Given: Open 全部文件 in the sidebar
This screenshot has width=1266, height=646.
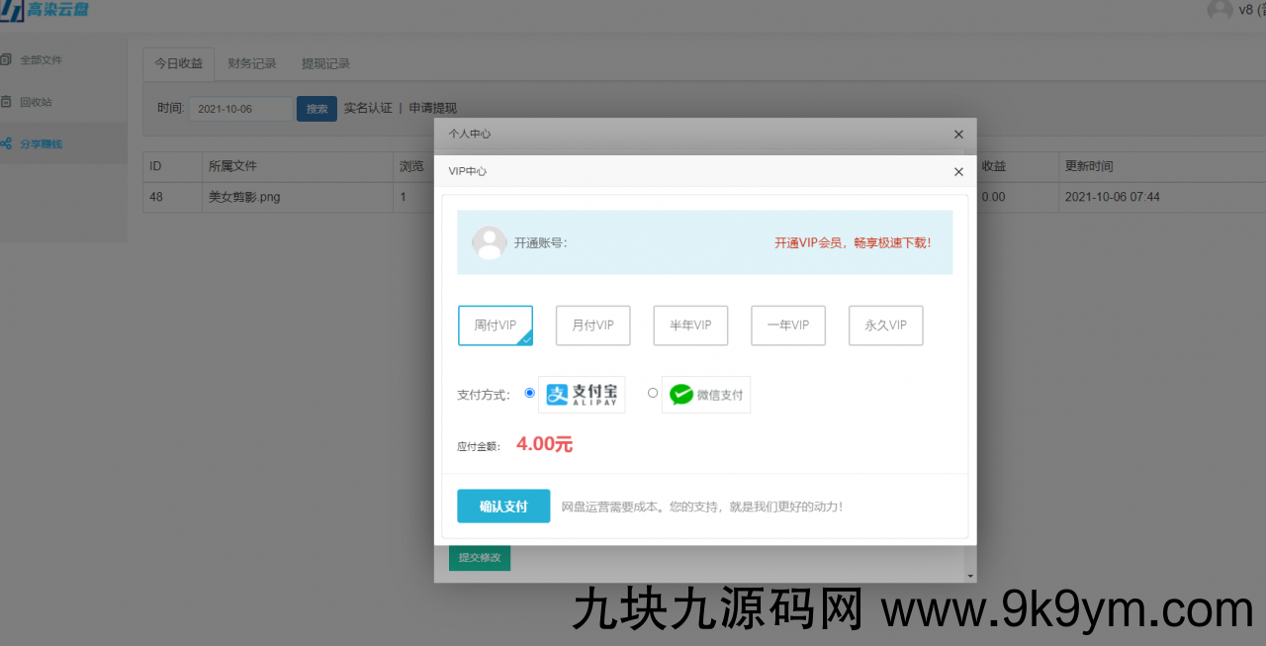Looking at the screenshot, I should [x=41, y=60].
